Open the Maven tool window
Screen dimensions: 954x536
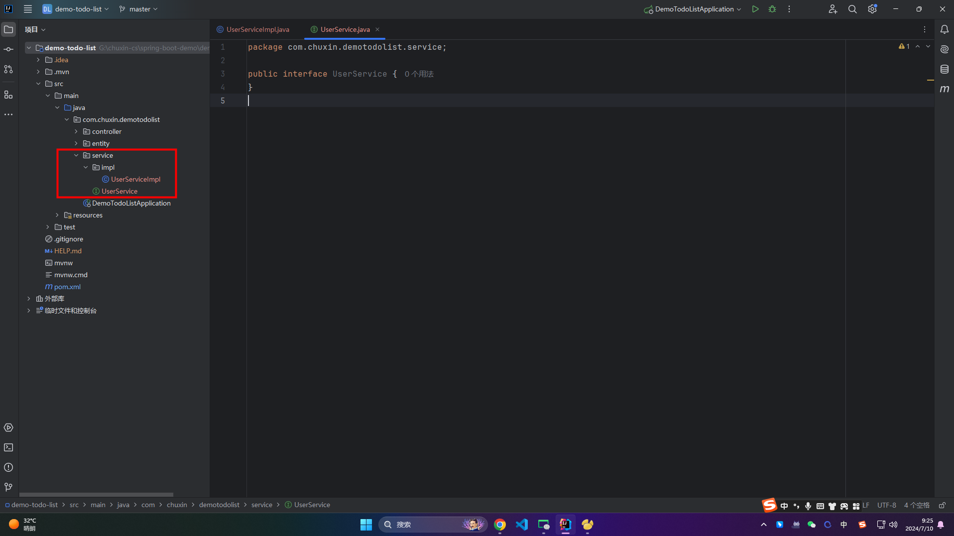pos(945,89)
